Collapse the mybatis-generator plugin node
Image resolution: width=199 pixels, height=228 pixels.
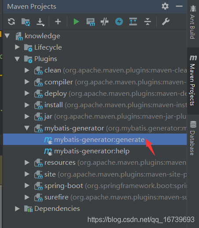(27, 128)
